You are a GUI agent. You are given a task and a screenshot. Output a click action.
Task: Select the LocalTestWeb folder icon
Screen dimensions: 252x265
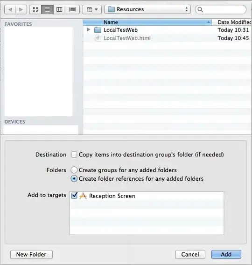[98, 30]
